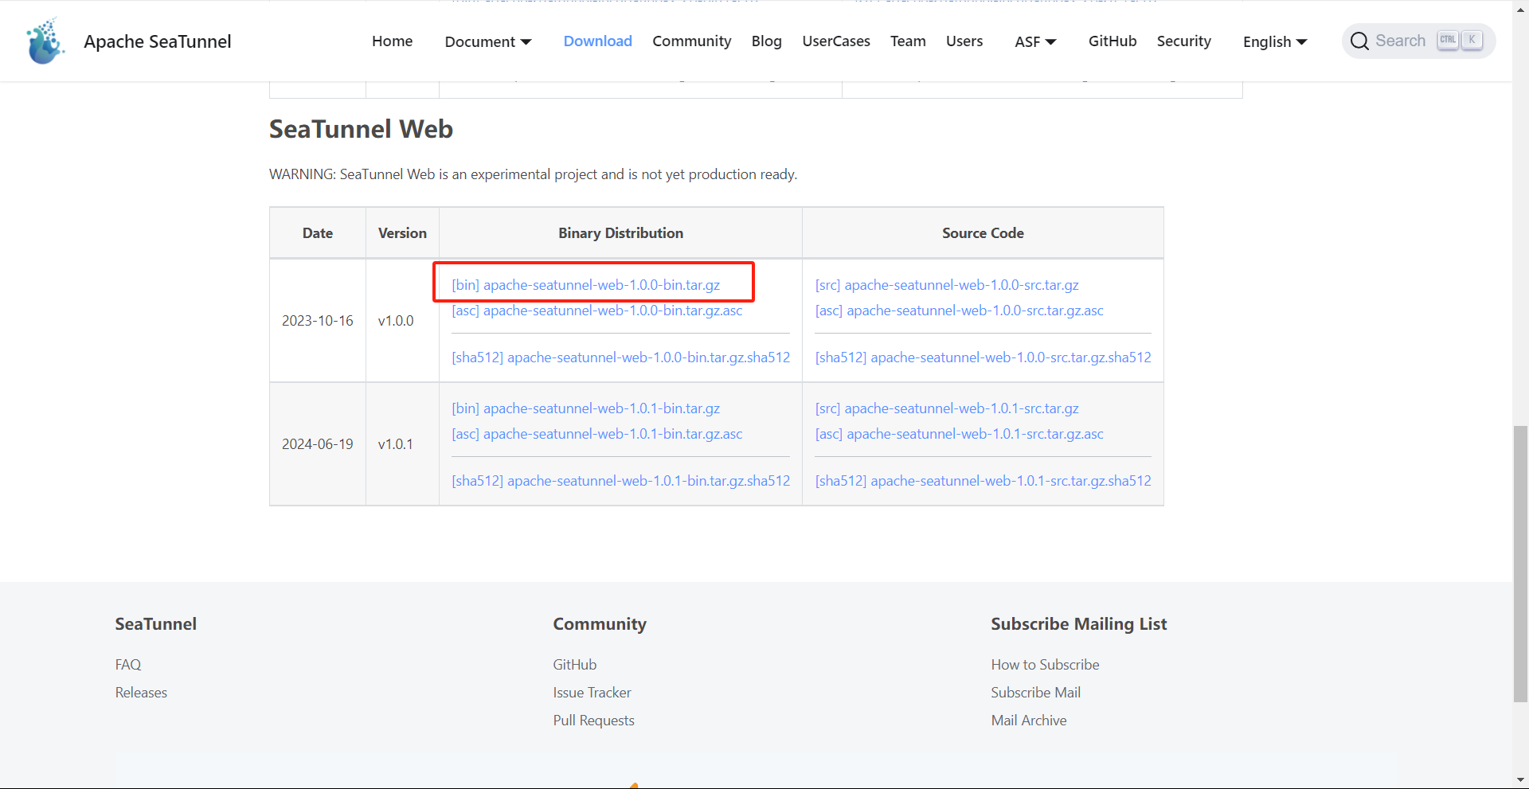Download the v1.0.1 source tarball
The width and height of the screenshot is (1529, 789).
[x=947, y=408]
